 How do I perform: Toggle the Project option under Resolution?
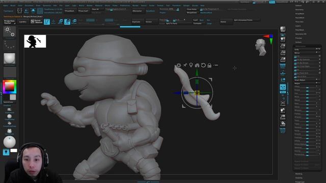162,13
